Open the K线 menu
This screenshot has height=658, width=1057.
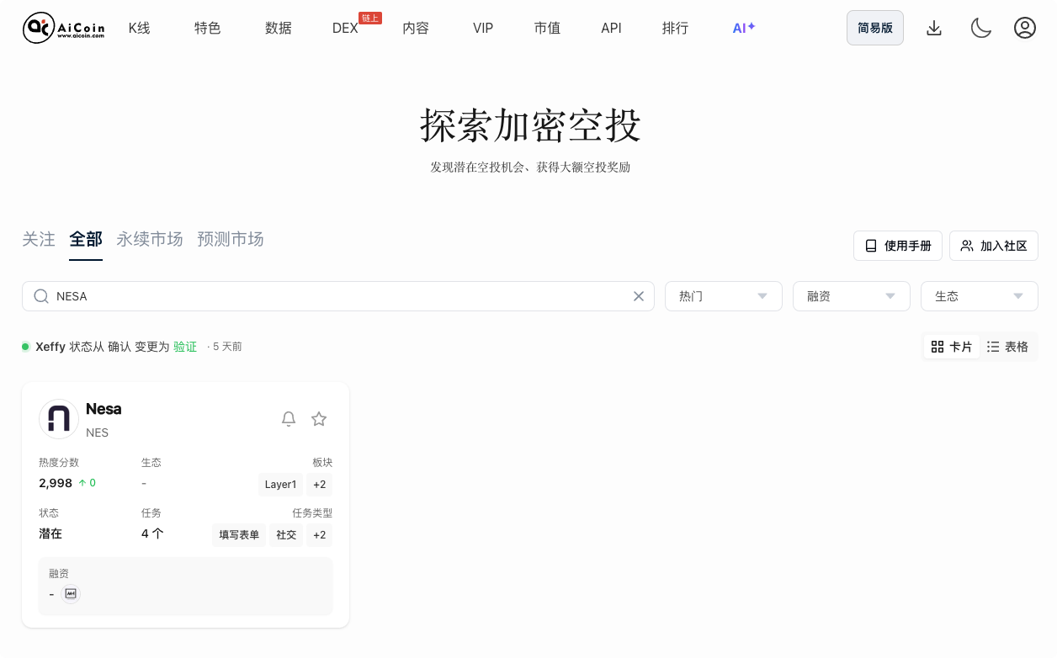tap(140, 28)
